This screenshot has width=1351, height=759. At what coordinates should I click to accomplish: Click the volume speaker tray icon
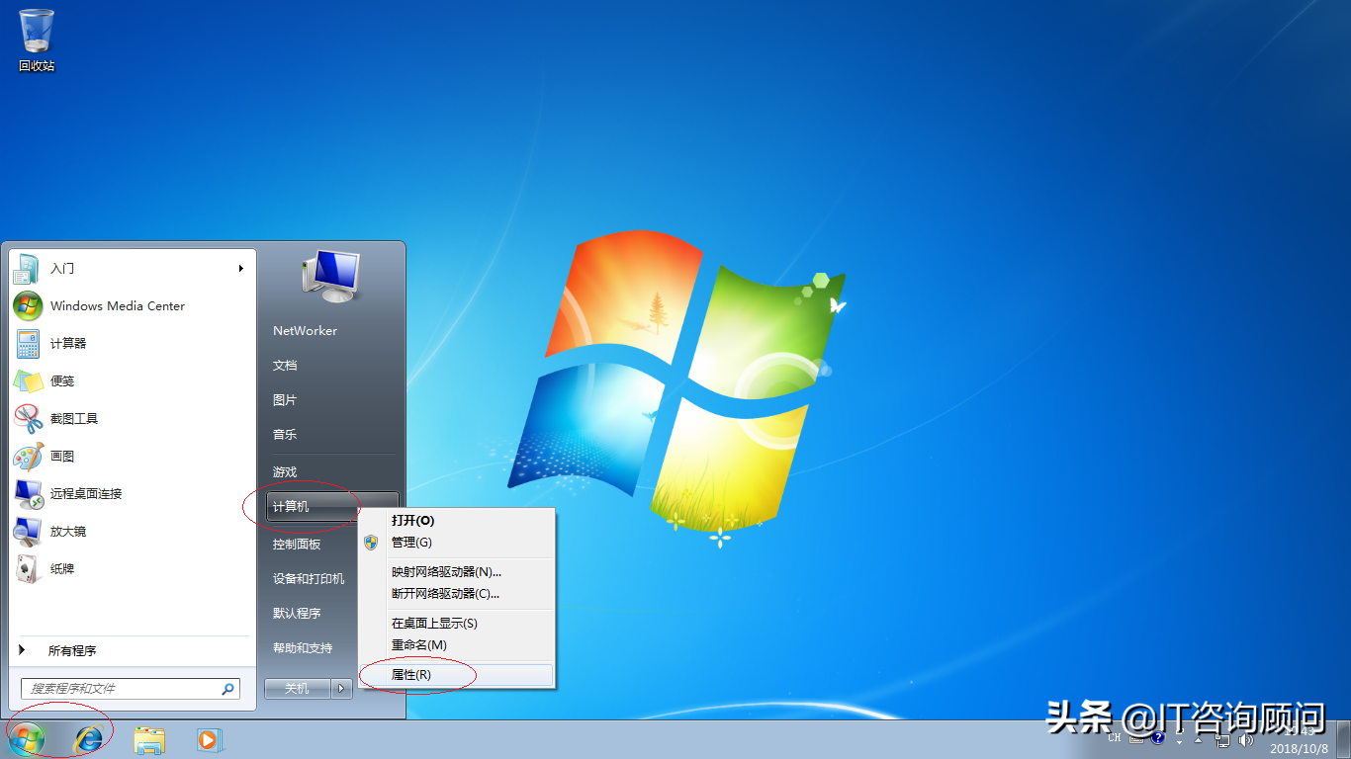1245,739
